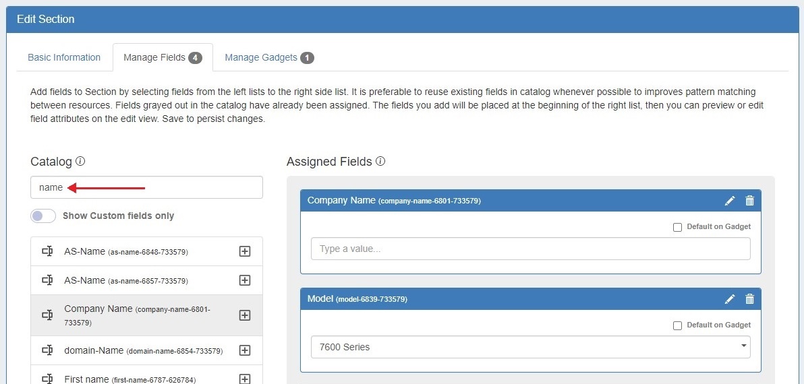Delete the Company Name assigned field
The width and height of the screenshot is (804, 384).
pos(749,201)
